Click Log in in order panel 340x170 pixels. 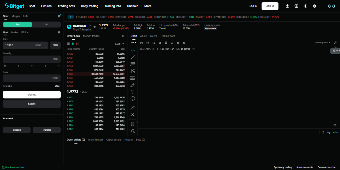coord(32,104)
